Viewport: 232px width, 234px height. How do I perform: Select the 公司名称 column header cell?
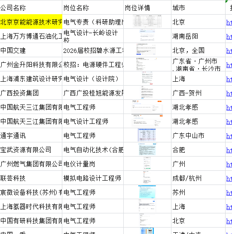coord(31,7)
